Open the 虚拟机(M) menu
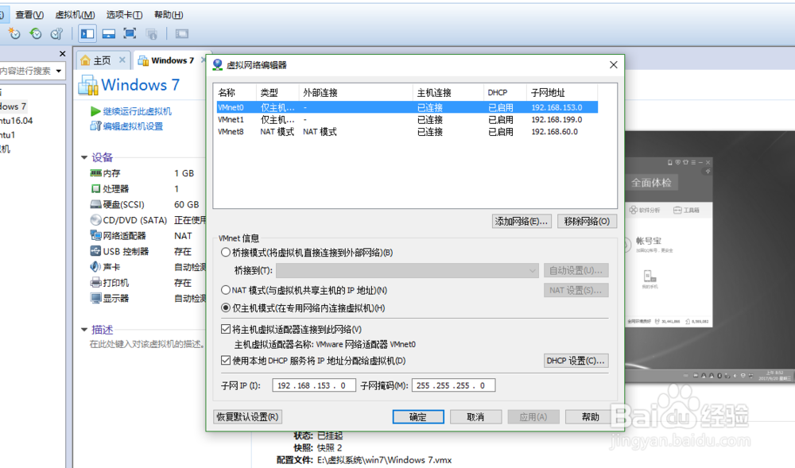This screenshot has width=795, height=468. point(75,14)
